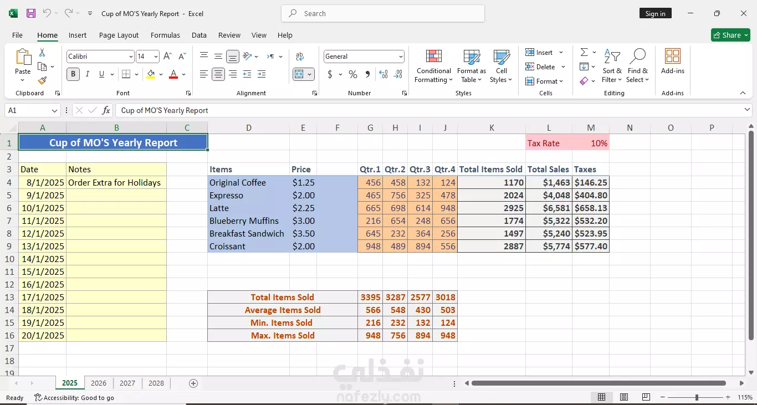Image resolution: width=757 pixels, height=405 pixels.
Task: Open Format as Table gallery
Action: click(x=471, y=66)
